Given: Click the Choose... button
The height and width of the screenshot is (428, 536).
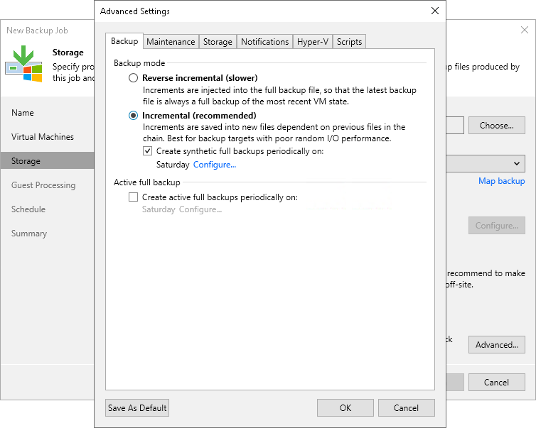Looking at the screenshot, I should pos(496,126).
